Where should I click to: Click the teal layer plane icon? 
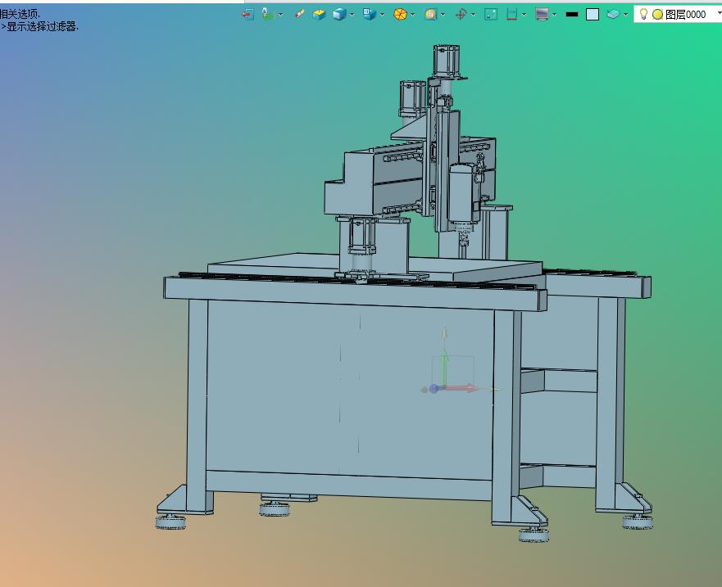[x=613, y=15]
